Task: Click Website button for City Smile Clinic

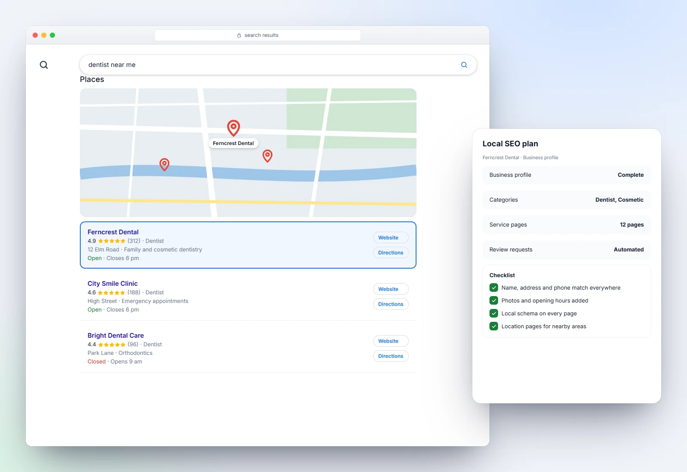Action: pyautogui.click(x=391, y=289)
